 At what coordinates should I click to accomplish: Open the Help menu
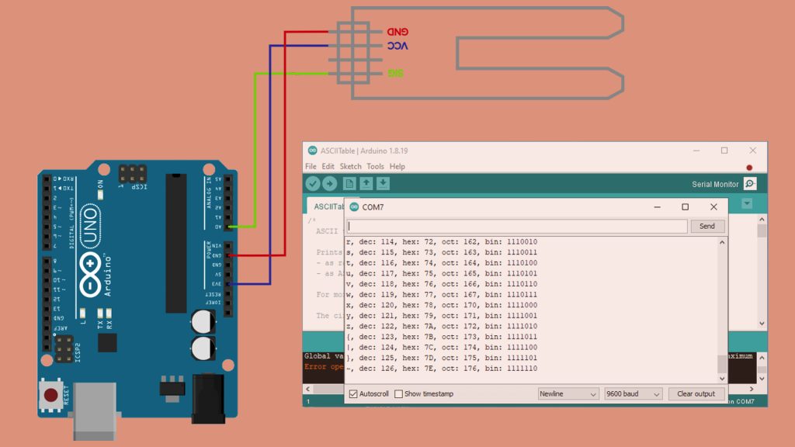(397, 166)
